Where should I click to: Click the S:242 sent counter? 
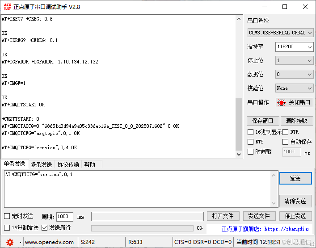point(88,242)
